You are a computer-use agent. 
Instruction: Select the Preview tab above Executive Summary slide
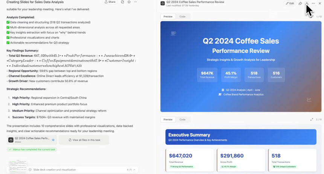(168, 120)
